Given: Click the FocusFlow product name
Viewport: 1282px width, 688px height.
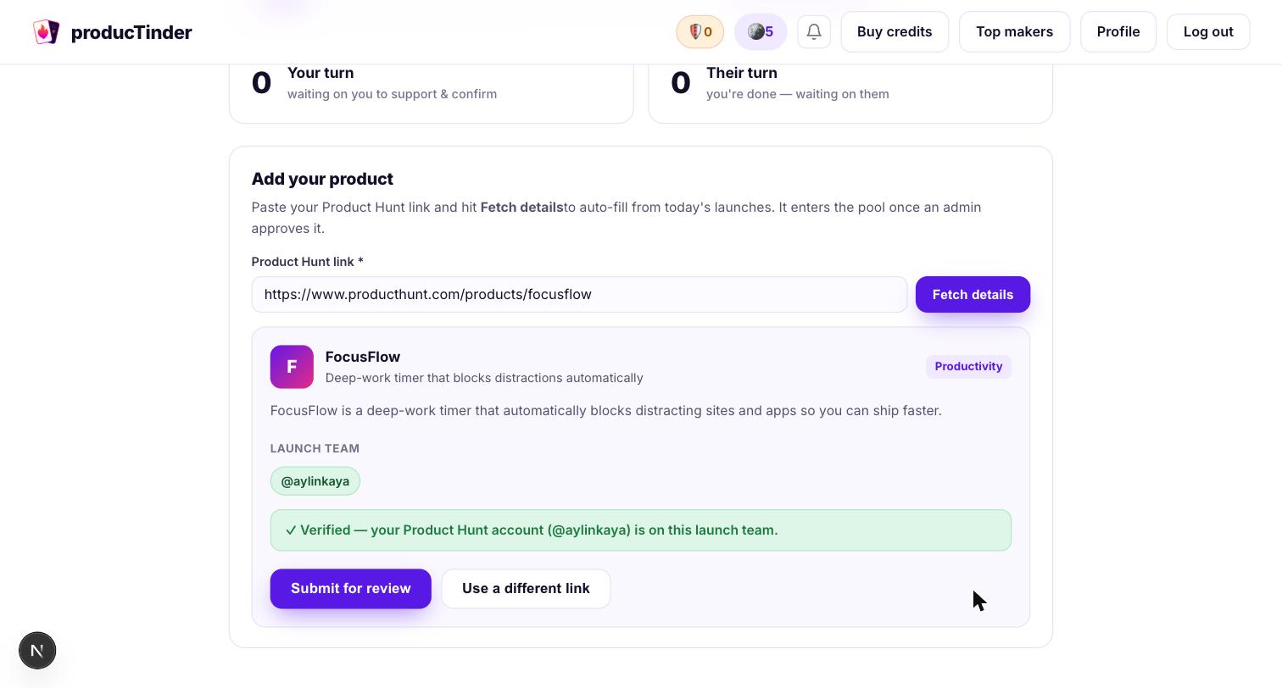Looking at the screenshot, I should pyautogui.click(x=363, y=357).
